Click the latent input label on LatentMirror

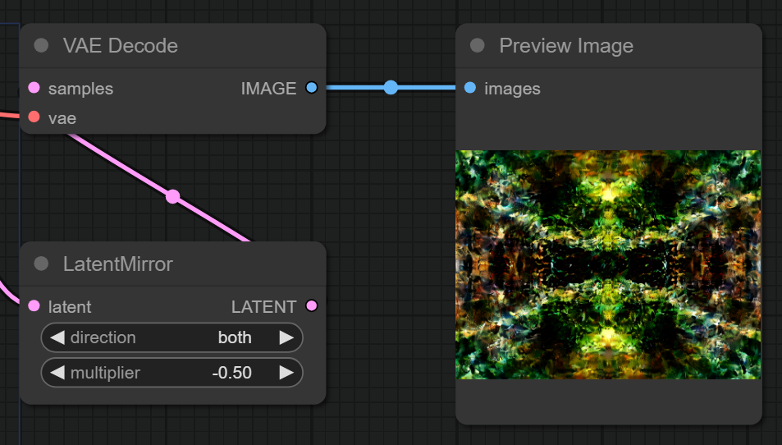[70, 307]
